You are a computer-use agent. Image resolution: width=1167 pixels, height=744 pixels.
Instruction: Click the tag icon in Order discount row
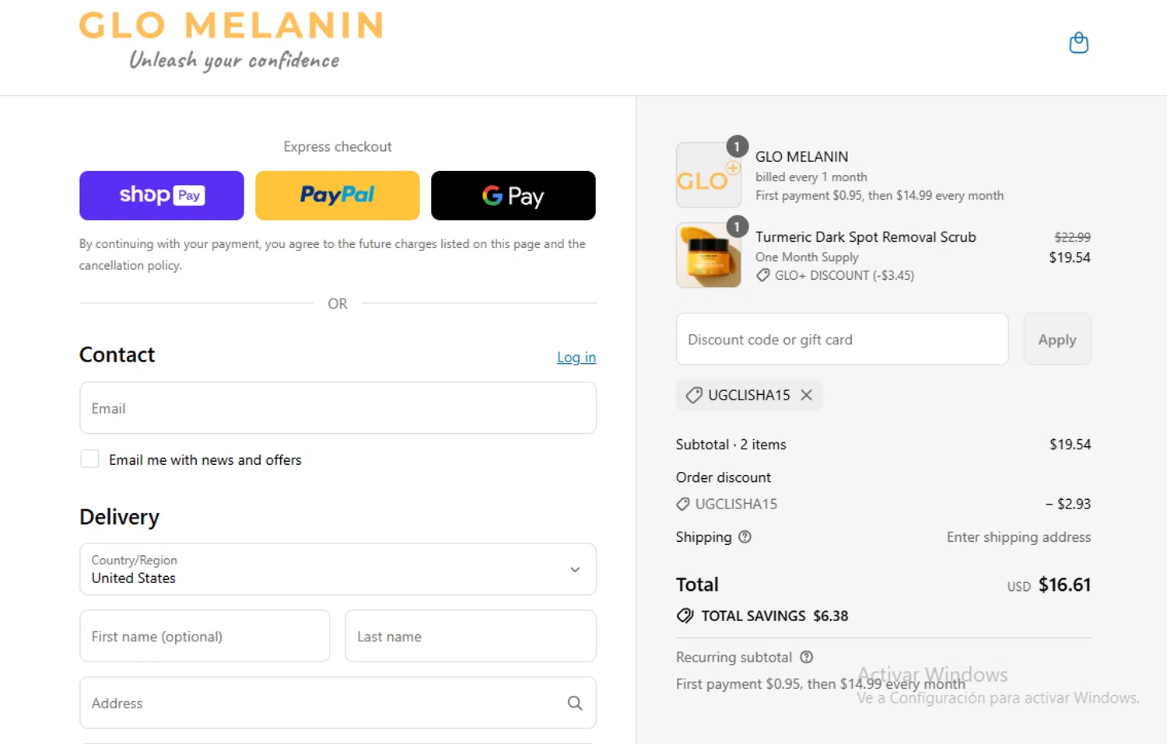coord(682,504)
